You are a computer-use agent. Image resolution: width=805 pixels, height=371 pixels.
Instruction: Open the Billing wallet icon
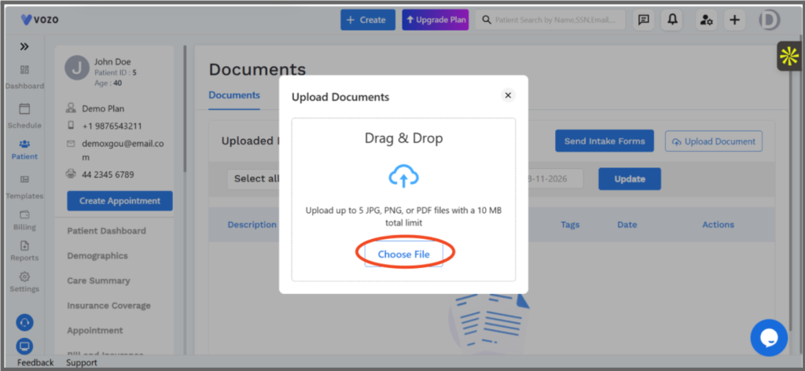[24, 215]
